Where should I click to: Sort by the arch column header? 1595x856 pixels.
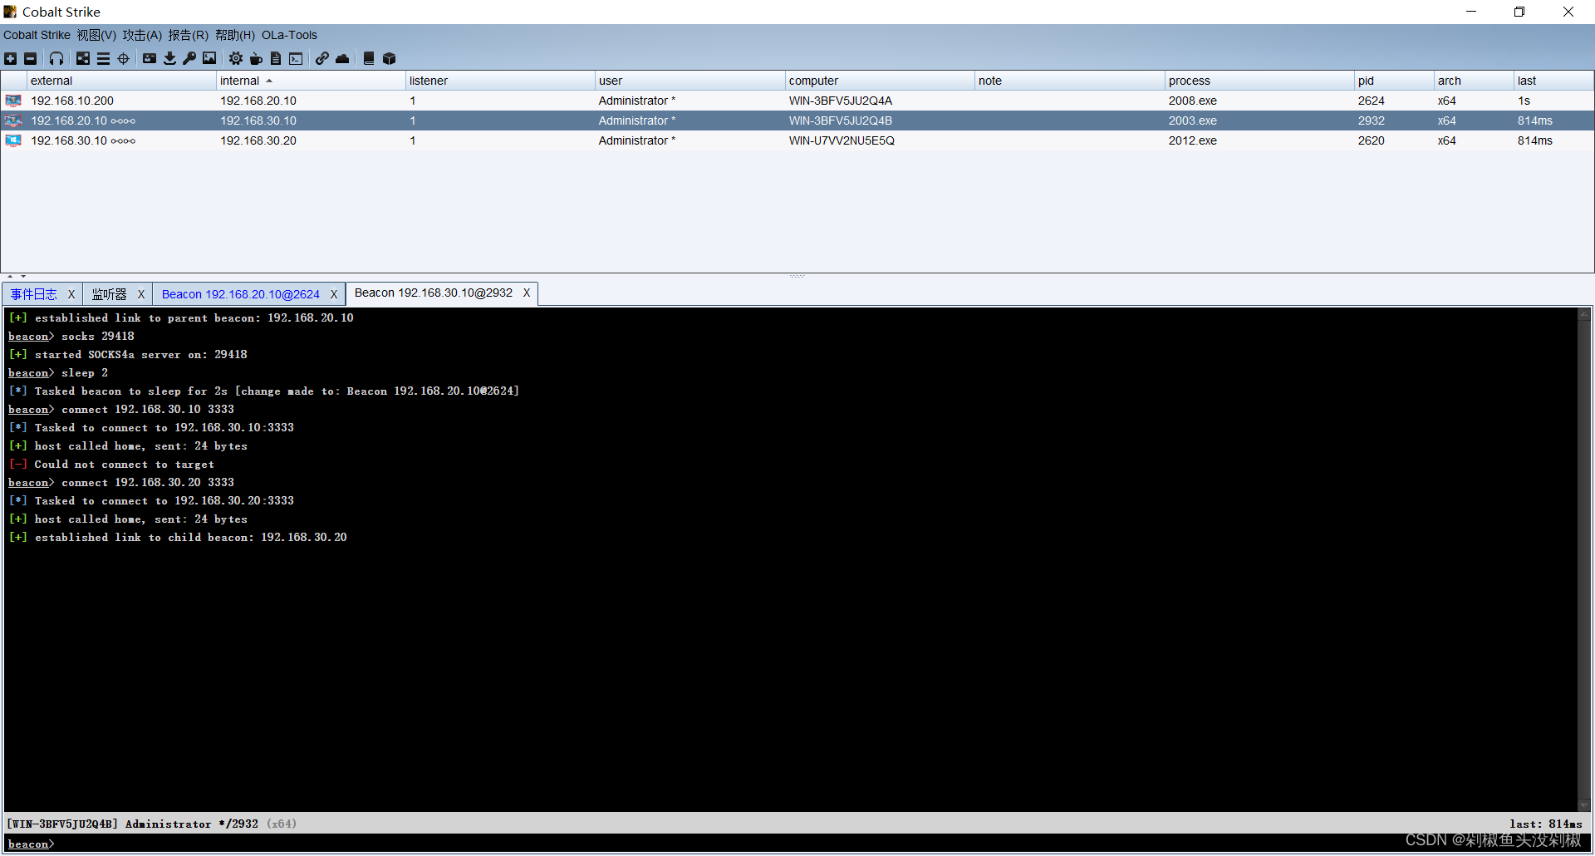coord(1474,81)
